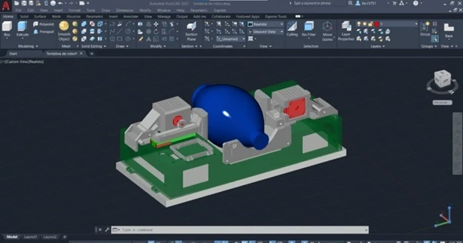
Task: Open the Layer Properties manager
Action: 346,31
